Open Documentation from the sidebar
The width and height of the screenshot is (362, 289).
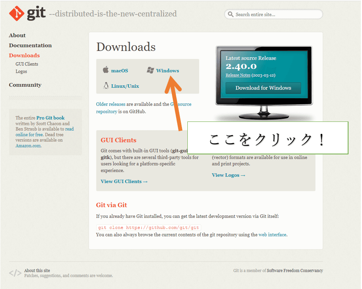pos(30,45)
